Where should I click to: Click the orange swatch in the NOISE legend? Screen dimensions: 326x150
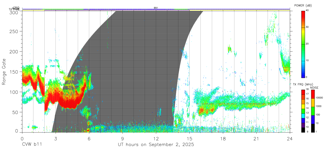click(x=313, y=103)
